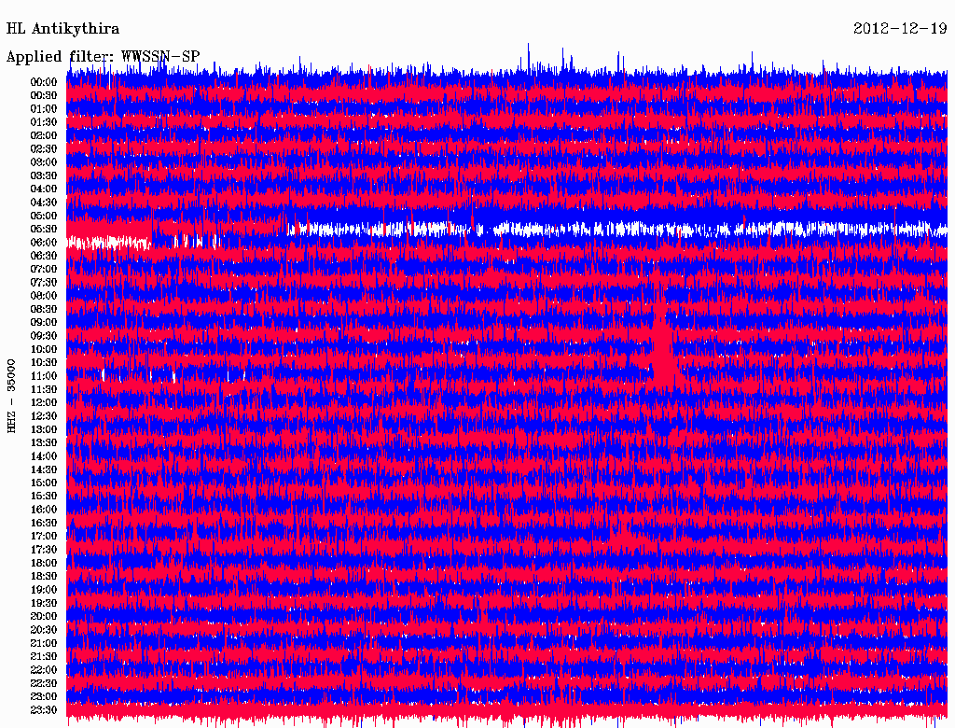Viewport: 955px width, 728px height.
Task: Select the 01:30 time label
Action: tap(44, 122)
